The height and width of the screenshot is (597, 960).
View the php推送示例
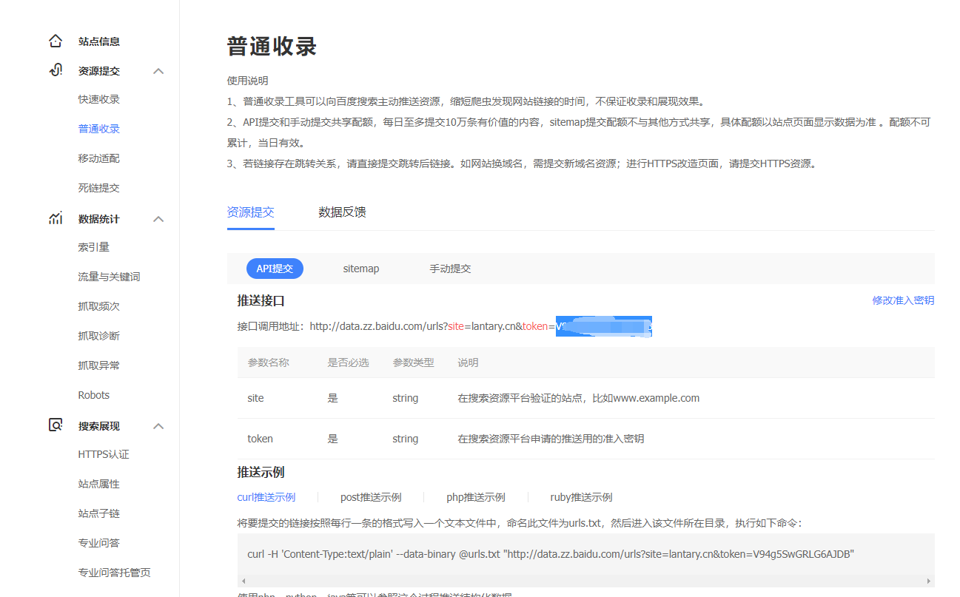click(476, 496)
